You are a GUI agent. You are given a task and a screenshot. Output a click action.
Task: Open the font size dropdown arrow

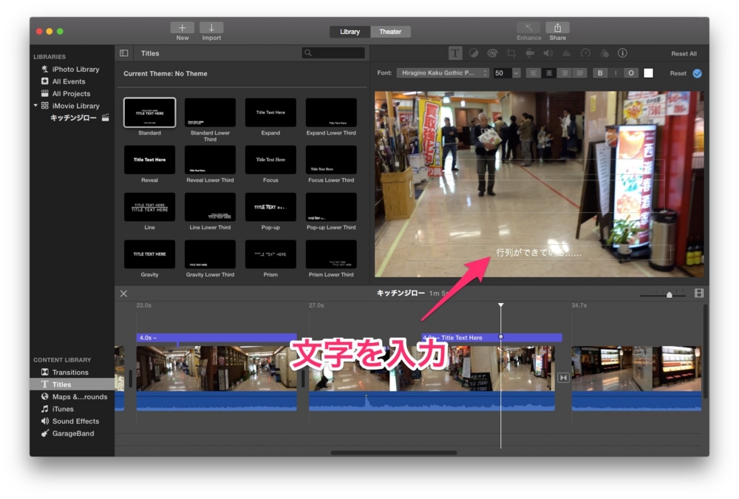point(516,73)
